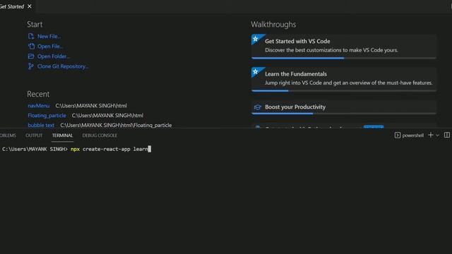
Task: Click the Clone Git Repository branch icon
Action: pos(30,66)
